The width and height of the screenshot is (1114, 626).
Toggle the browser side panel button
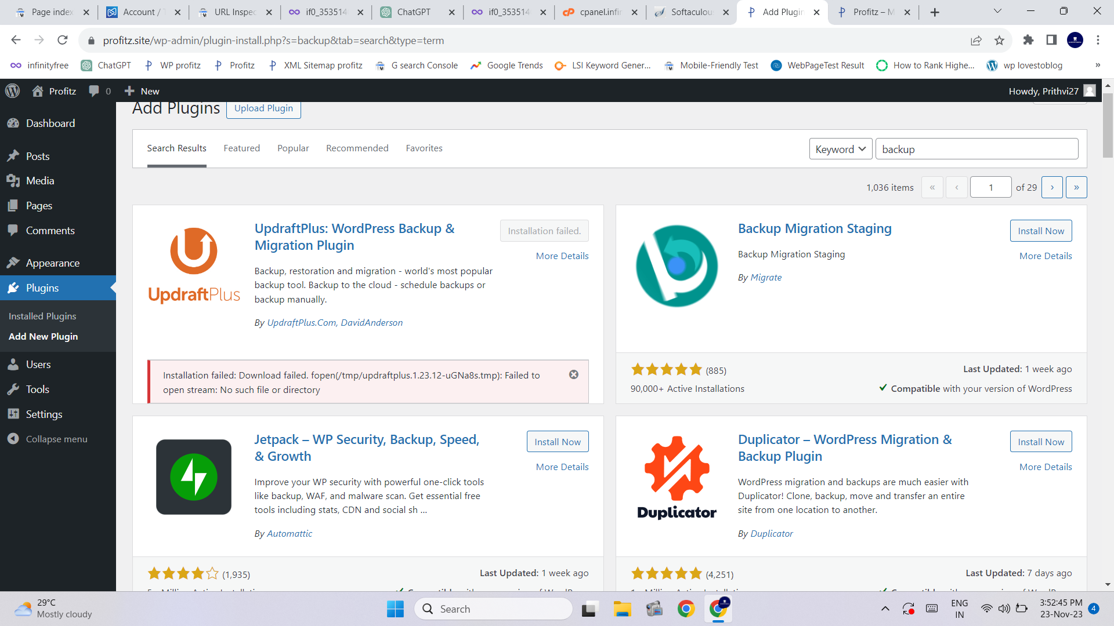click(x=1051, y=40)
